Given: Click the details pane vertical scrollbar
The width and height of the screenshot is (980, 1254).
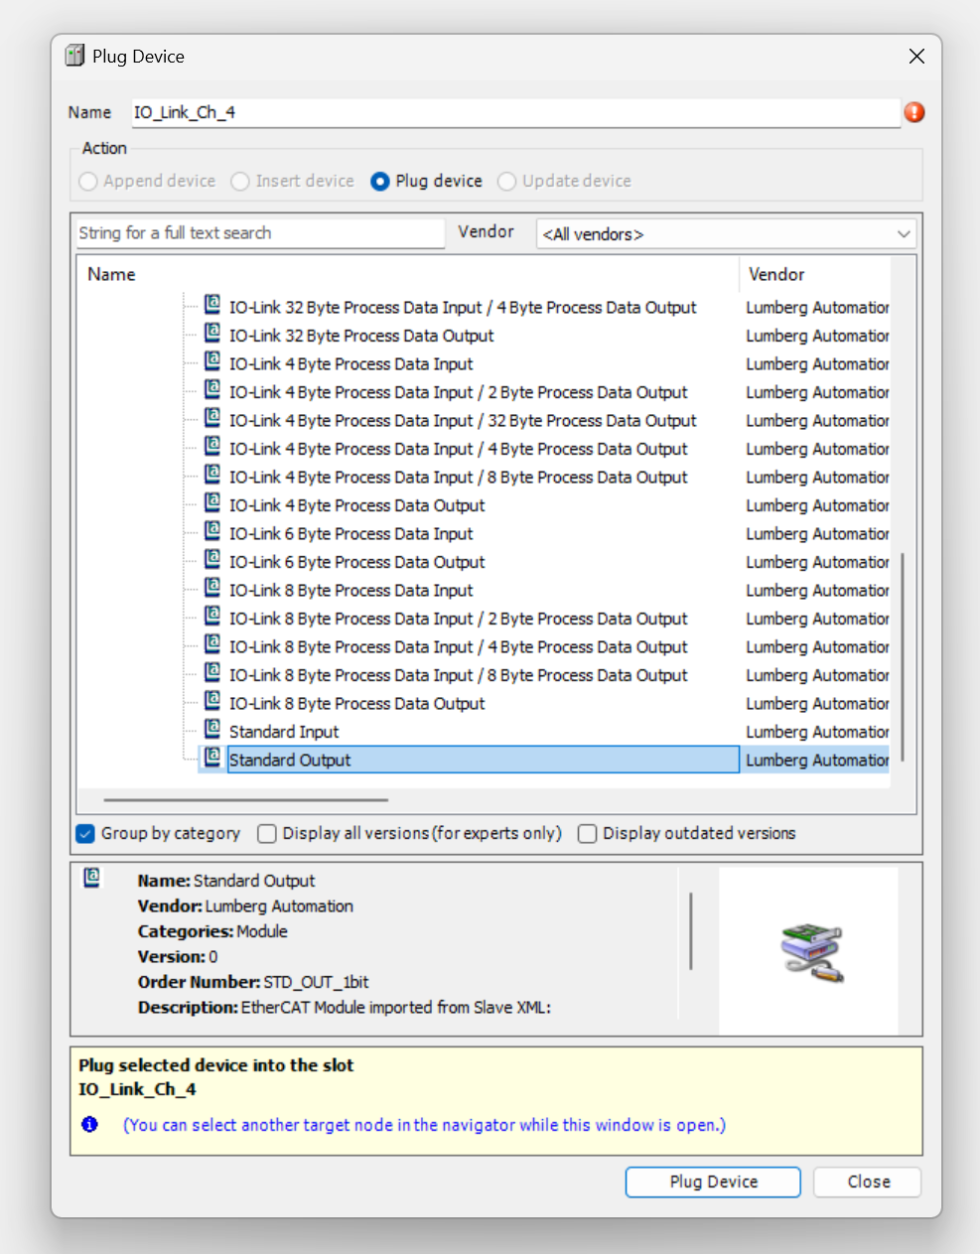Looking at the screenshot, I should 690,931.
